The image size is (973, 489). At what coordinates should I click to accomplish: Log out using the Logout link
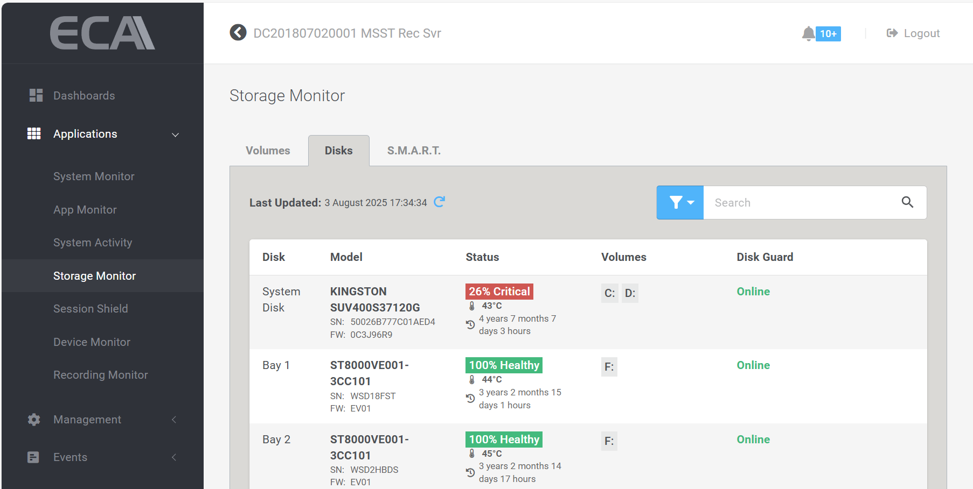pyautogui.click(x=913, y=33)
